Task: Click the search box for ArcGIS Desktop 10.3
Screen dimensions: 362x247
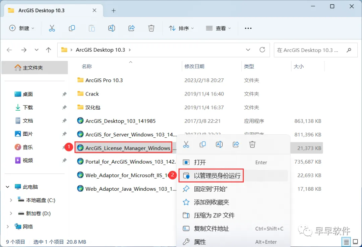Action: [316, 50]
